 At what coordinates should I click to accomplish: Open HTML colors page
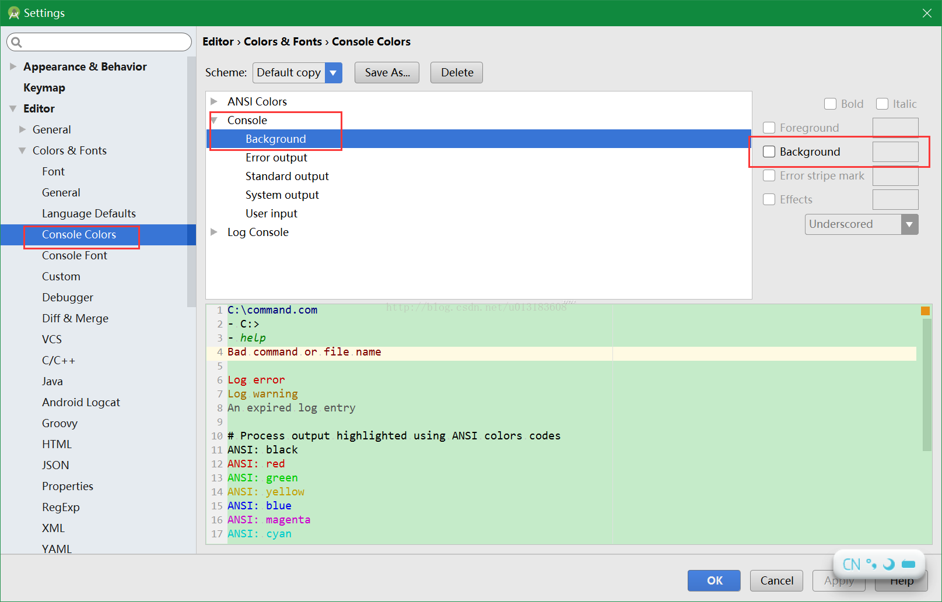(x=57, y=444)
